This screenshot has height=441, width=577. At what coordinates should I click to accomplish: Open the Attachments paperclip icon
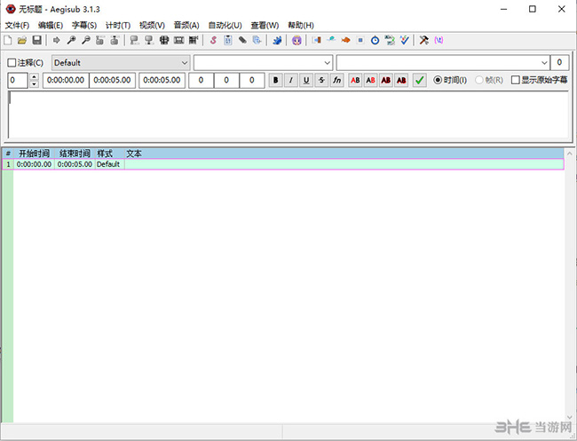242,40
